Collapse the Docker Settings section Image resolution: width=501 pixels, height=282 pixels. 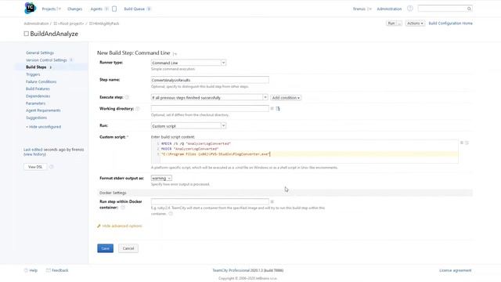click(285, 193)
